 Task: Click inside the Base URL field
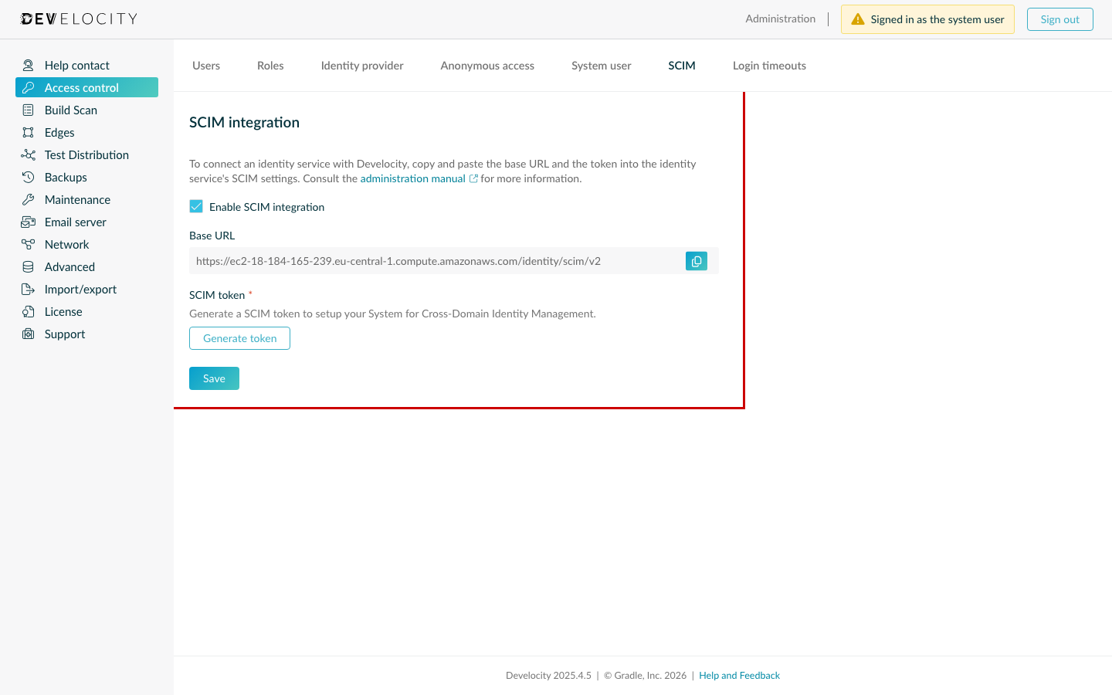432,261
